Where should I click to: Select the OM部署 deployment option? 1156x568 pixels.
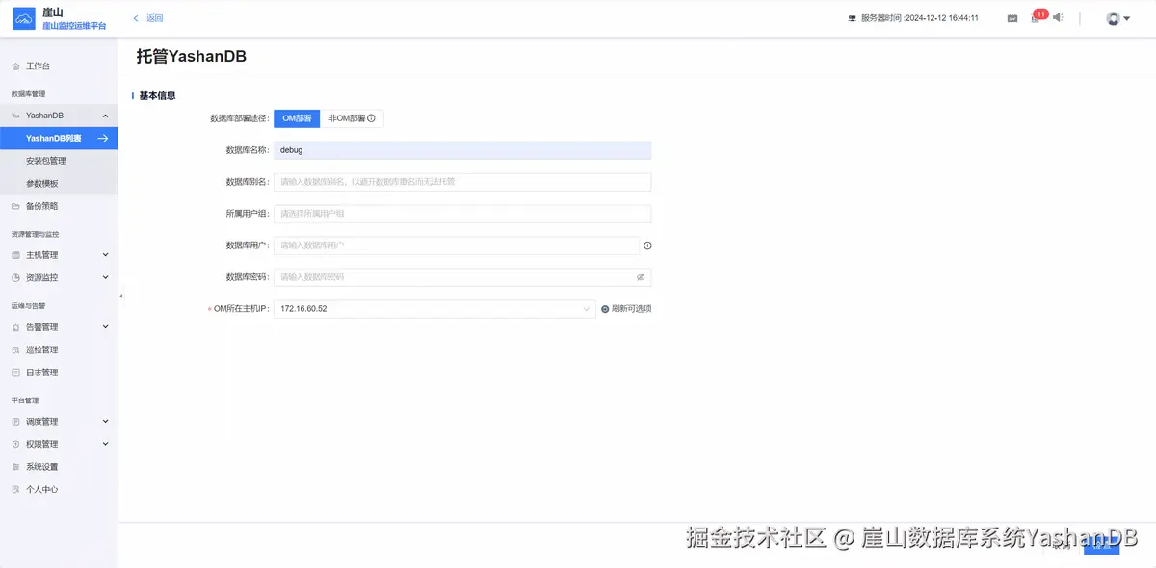pos(297,118)
